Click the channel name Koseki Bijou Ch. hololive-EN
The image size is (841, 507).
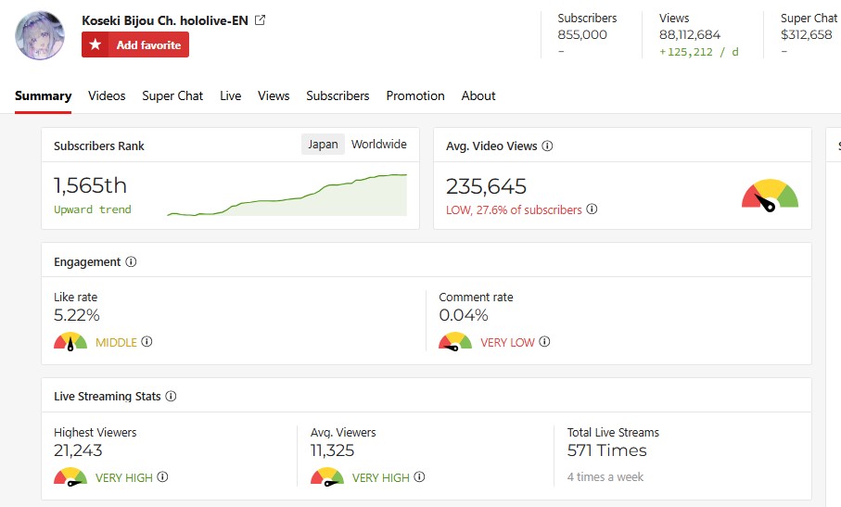165,20
